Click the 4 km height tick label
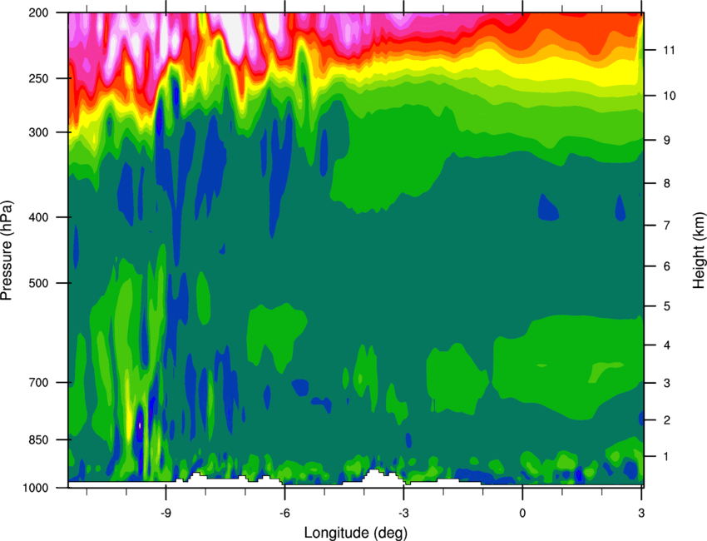707x541 pixels. [x=666, y=345]
